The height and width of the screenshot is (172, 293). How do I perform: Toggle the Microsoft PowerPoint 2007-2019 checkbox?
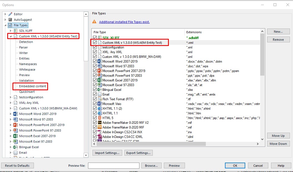click(x=95, y=71)
